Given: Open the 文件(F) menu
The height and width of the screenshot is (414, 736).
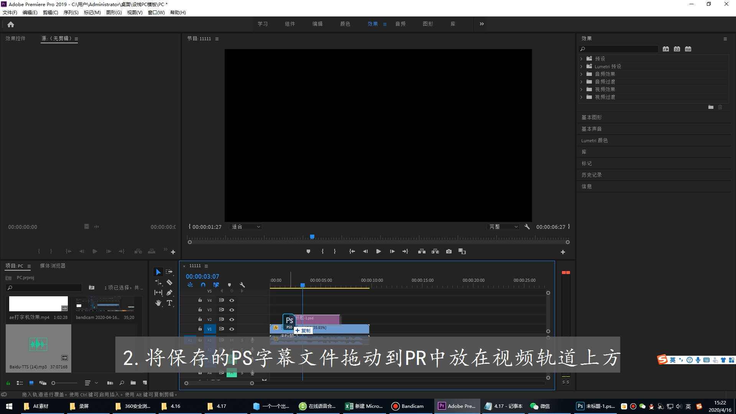Looking at the screenshot, I should tap(10, 12).
